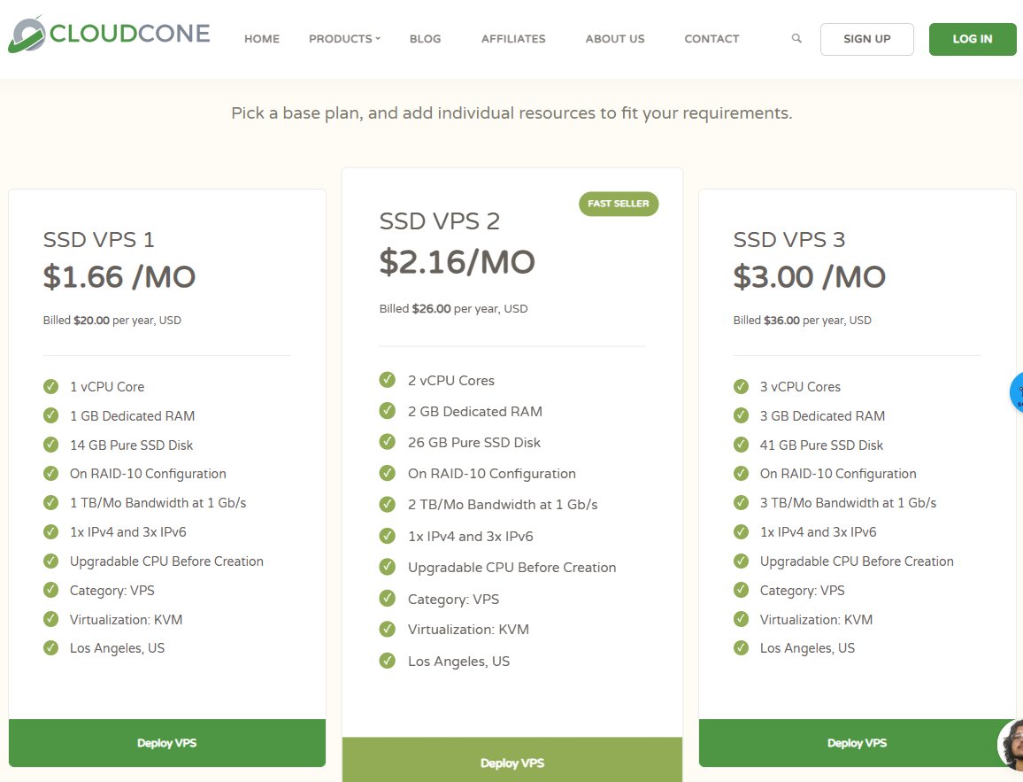Screen dimensions: 1023x782
Task: Click '1 TB/Mo Bandwidth at 1 Gb/s'
Action: pos(158,503)
